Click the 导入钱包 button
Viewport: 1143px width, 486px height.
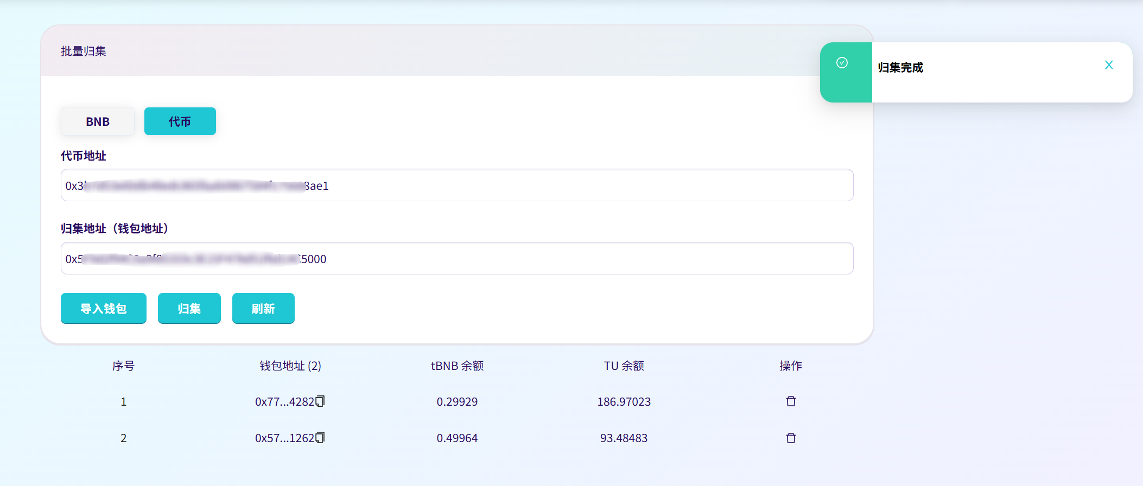point(103,309)
